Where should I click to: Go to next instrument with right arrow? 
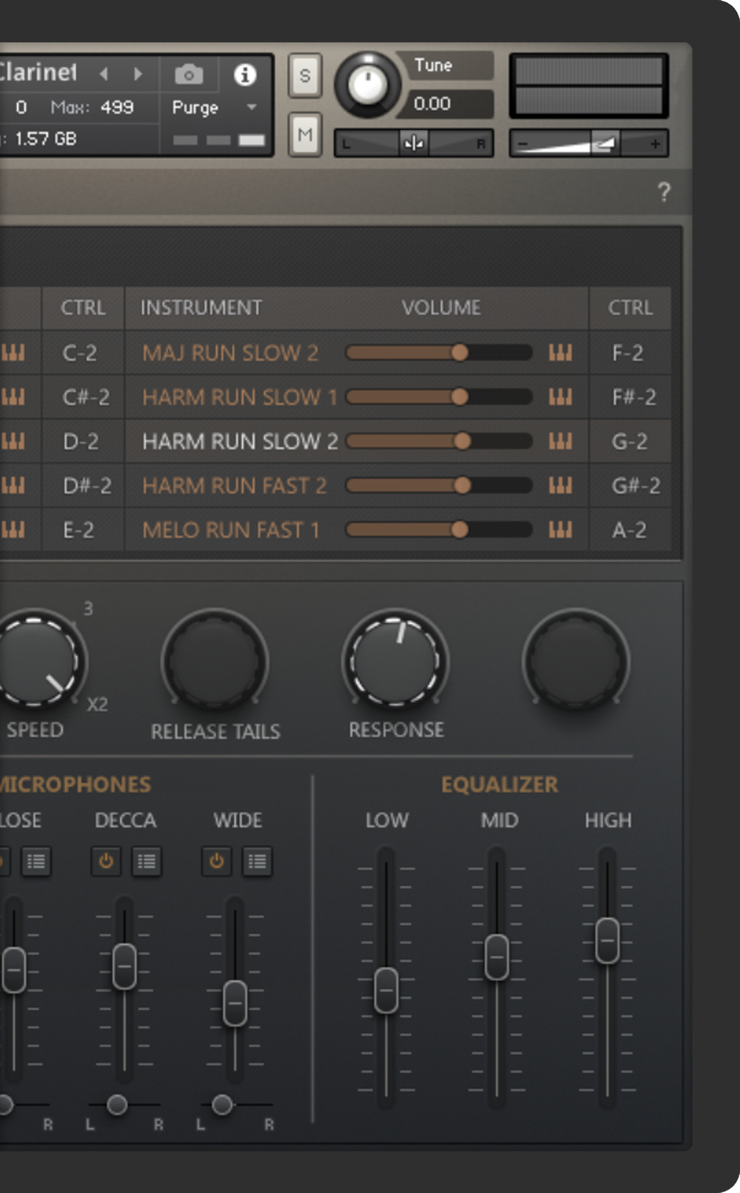[x=138, y=74]
